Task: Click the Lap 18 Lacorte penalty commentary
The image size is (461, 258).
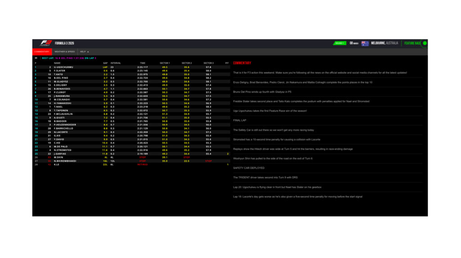Action: [x=298, y=197]
